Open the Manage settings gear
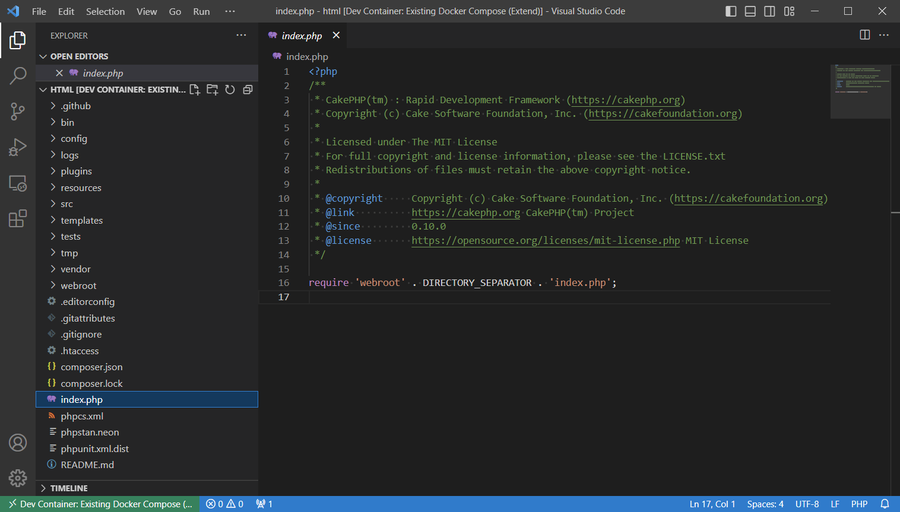This screenshot has width=900, height=512. coord(18,478)
